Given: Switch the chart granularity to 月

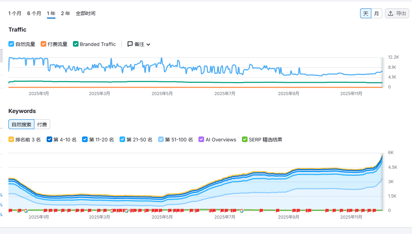Looking at the screenshot, I should (376, 14).
